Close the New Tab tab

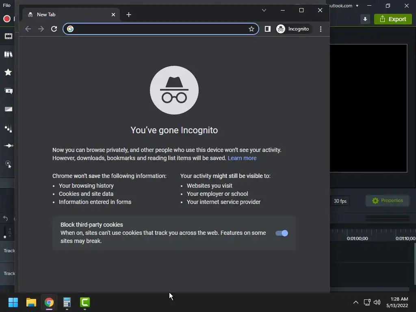113,15
